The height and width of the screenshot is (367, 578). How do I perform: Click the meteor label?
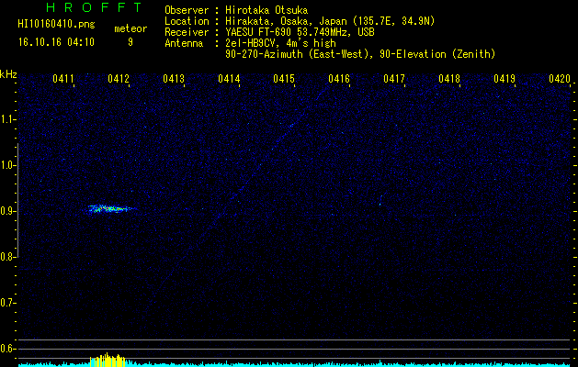(130, 28)
